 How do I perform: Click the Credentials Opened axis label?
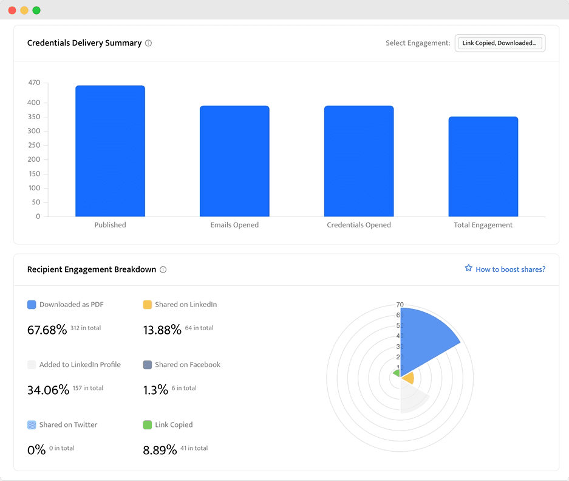(x=359, y=225)
